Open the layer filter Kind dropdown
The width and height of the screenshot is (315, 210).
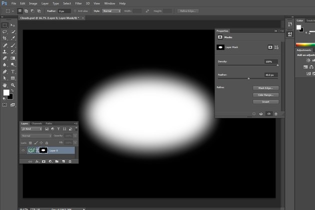[x=31, y=129]
